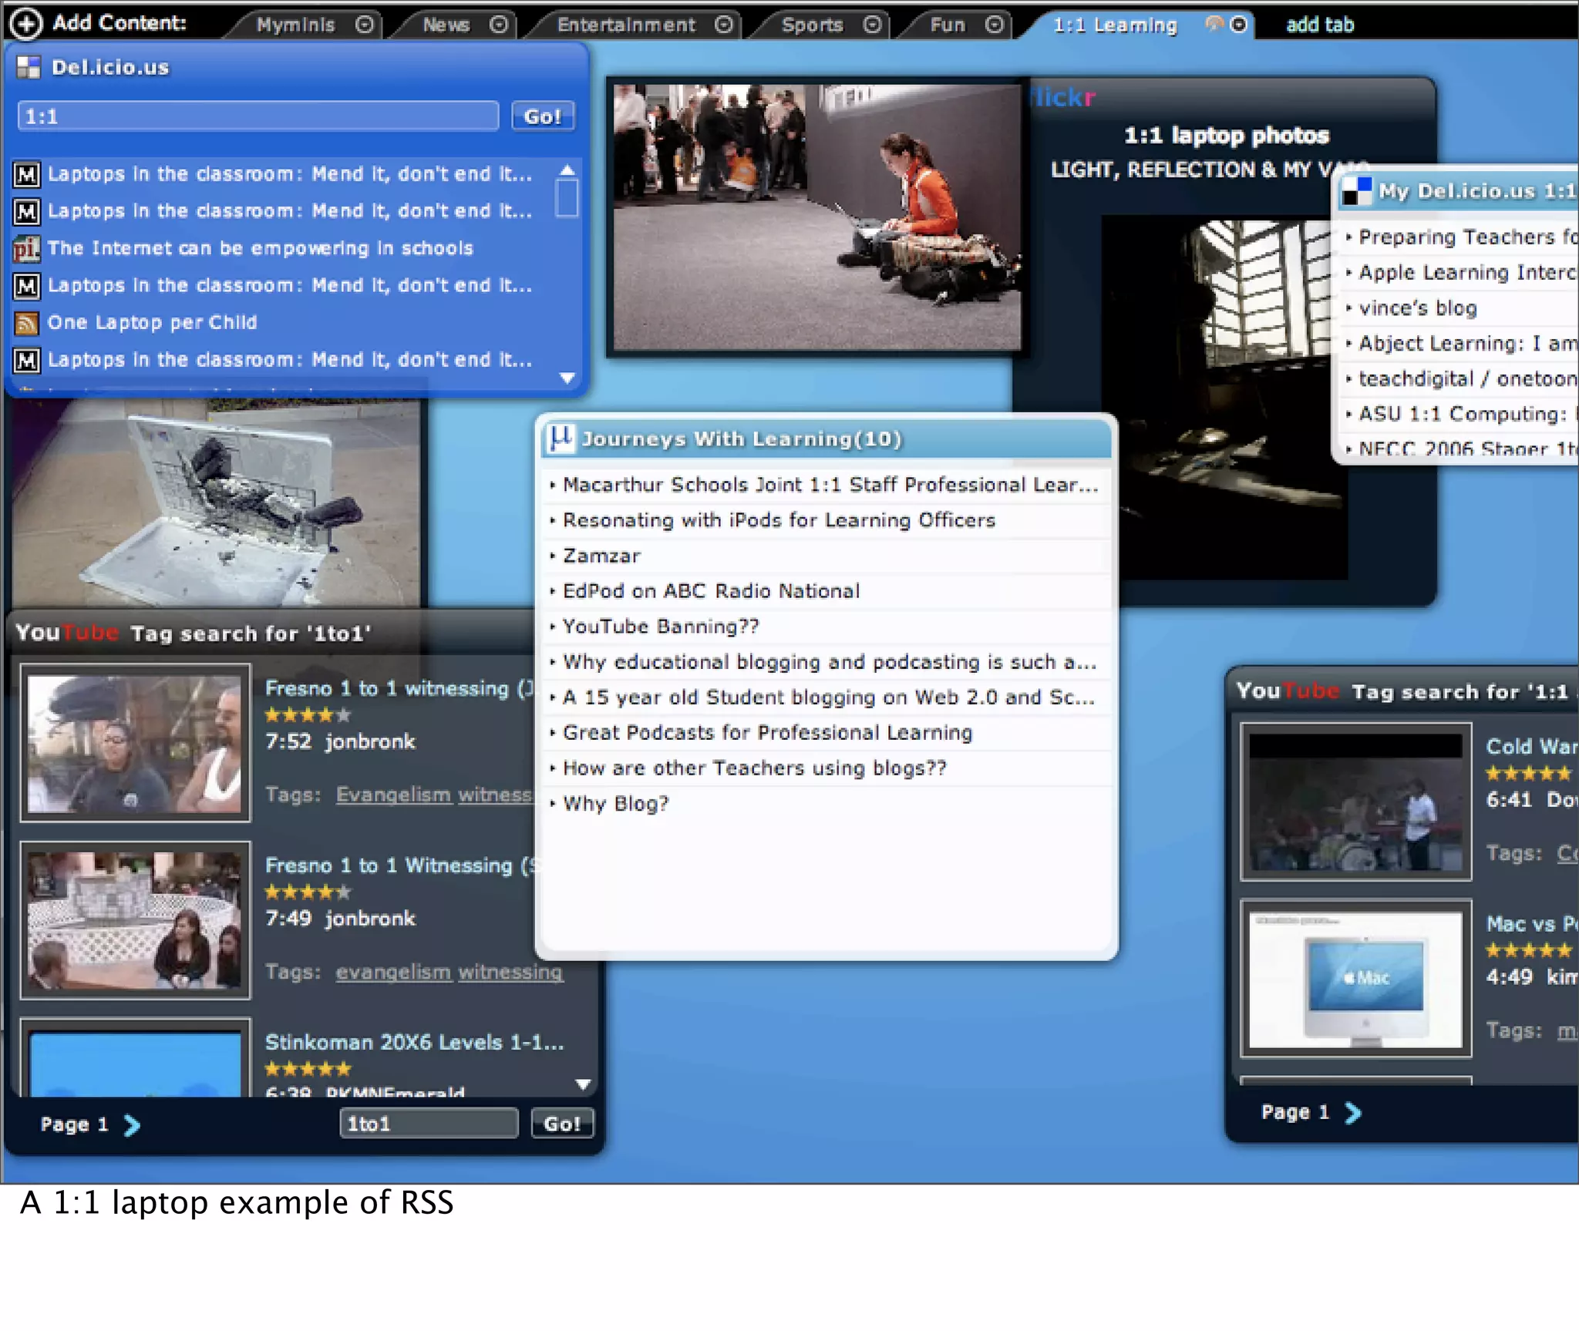Image resolution: width=1579 pixels, height=1331 pixels.
Task: Open ASU 1:1 Computing link
Action: [1468, 414]
